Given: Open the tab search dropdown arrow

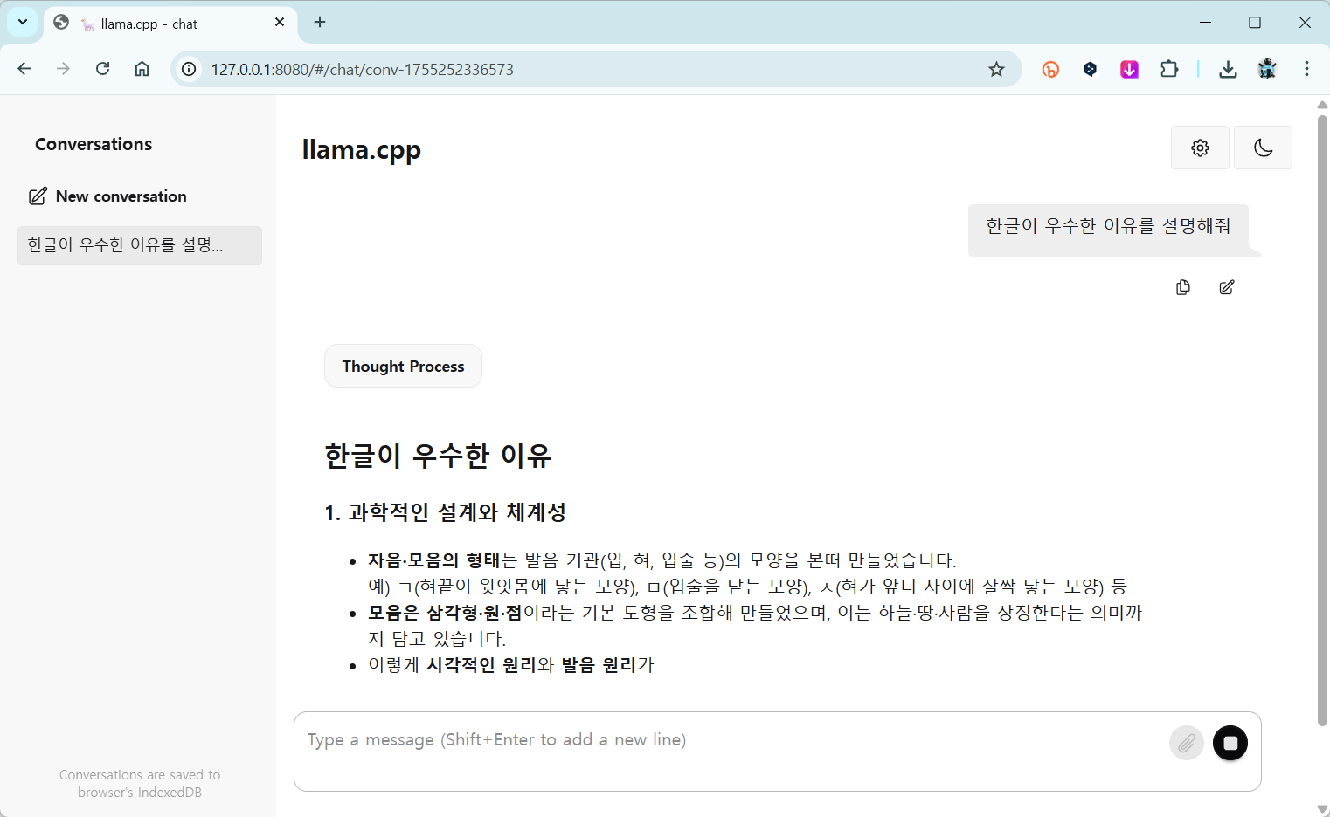Looking at the screenshot, I should pos(23,22).
